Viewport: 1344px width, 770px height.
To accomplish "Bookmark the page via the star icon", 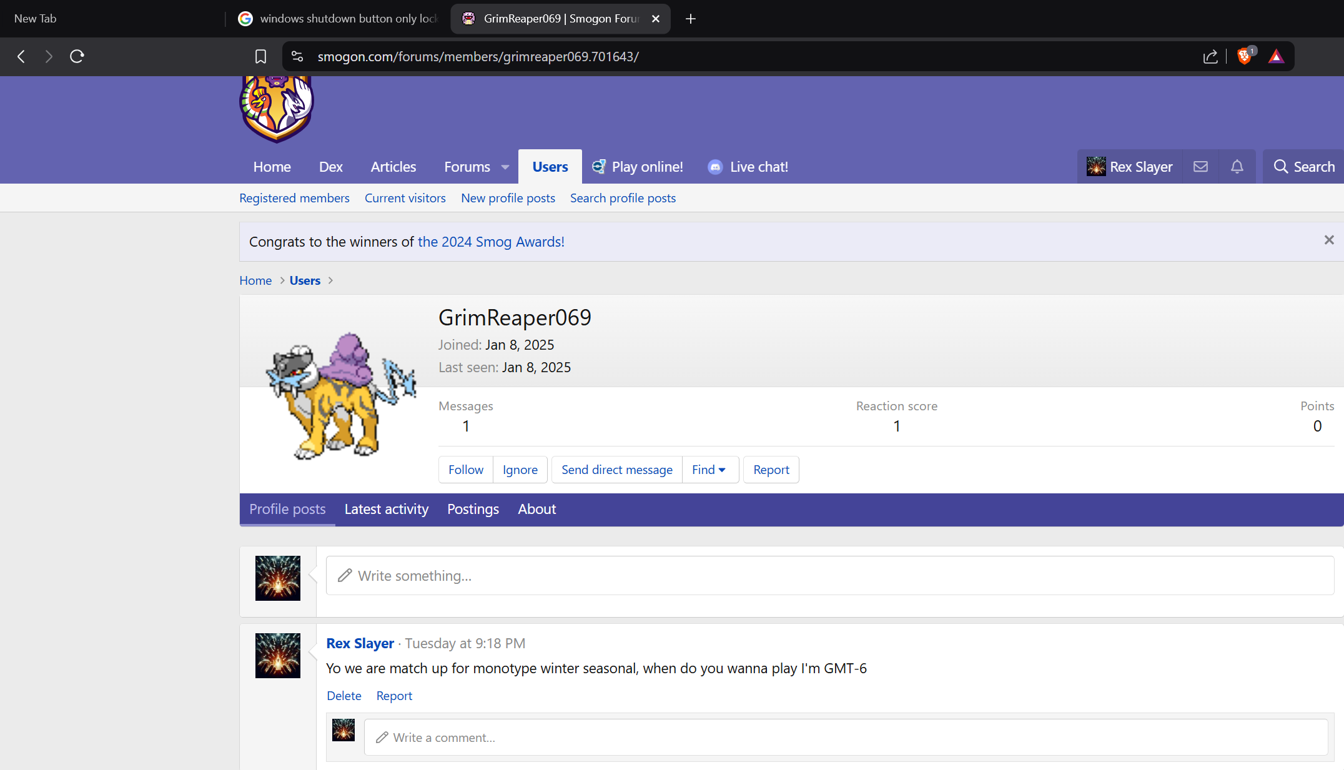I will (x=260, y=56).
